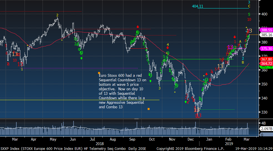The width and height of the screenshot is (273, 151).
Task: Click the yellow B wave label
Action: (243, 62)
